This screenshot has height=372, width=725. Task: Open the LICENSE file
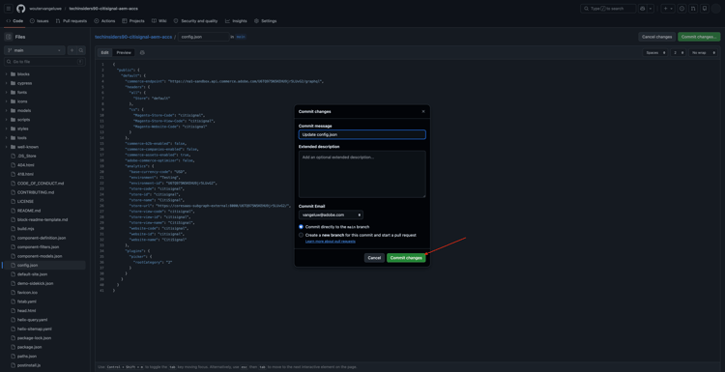[x=25, y=202]
